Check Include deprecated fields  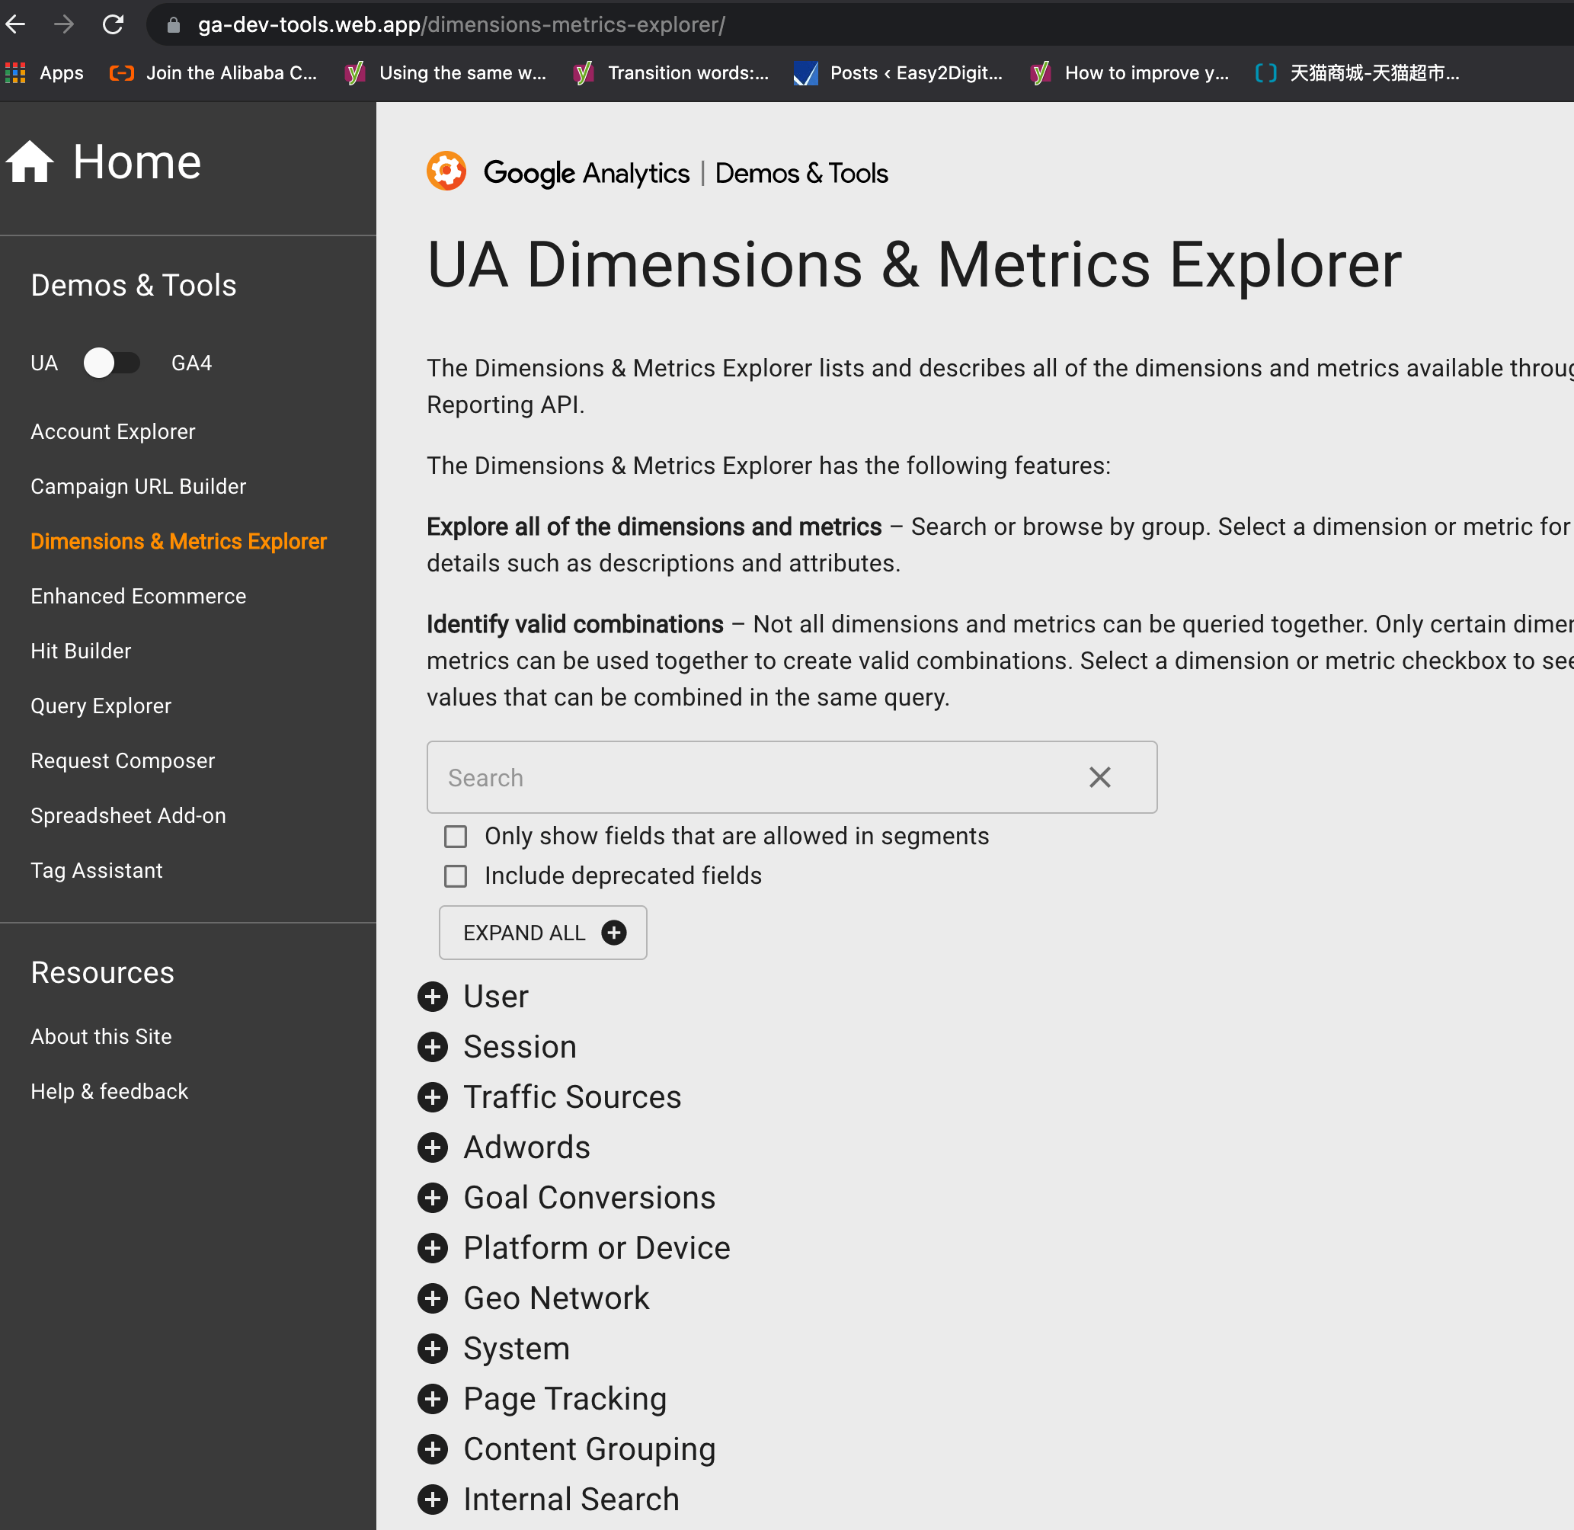coord(456,876)
